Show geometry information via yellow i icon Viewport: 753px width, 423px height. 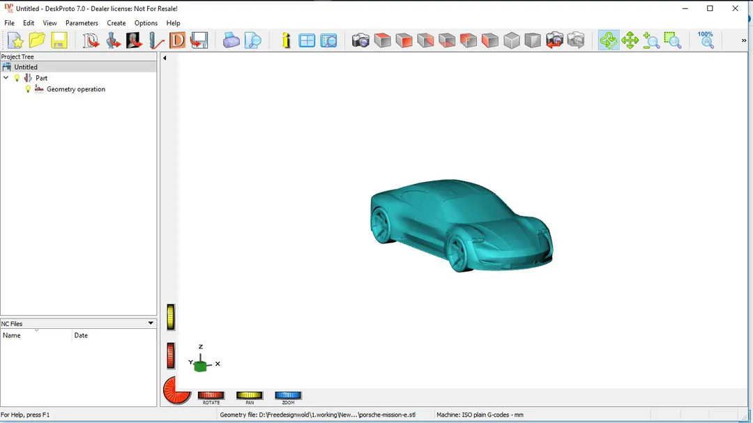click(x=287, y=40)
